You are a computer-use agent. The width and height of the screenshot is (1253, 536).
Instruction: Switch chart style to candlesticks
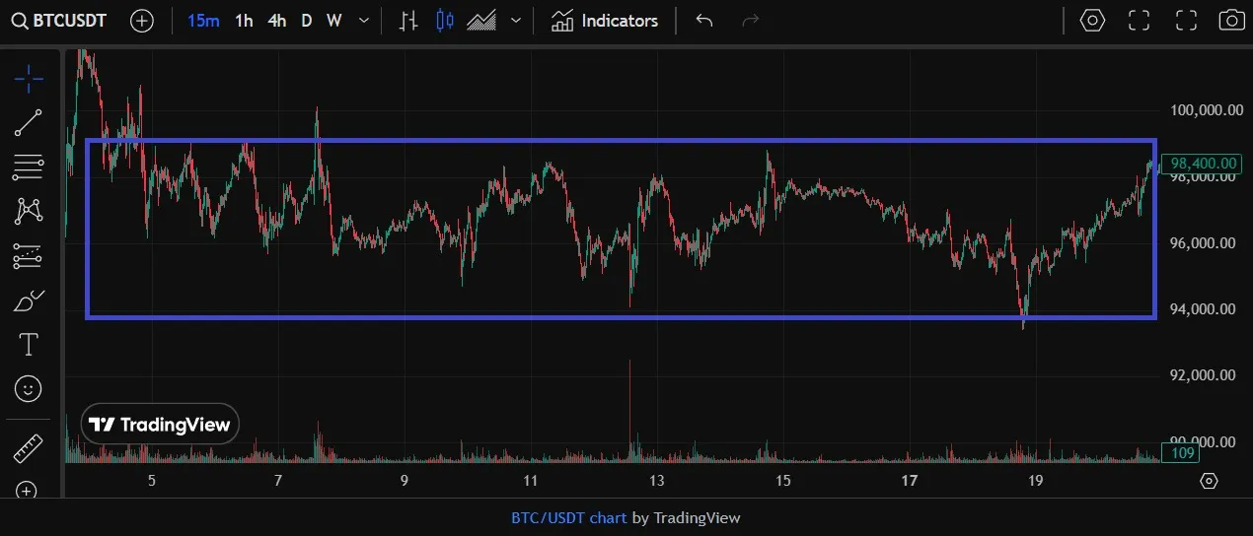(445, 21)
